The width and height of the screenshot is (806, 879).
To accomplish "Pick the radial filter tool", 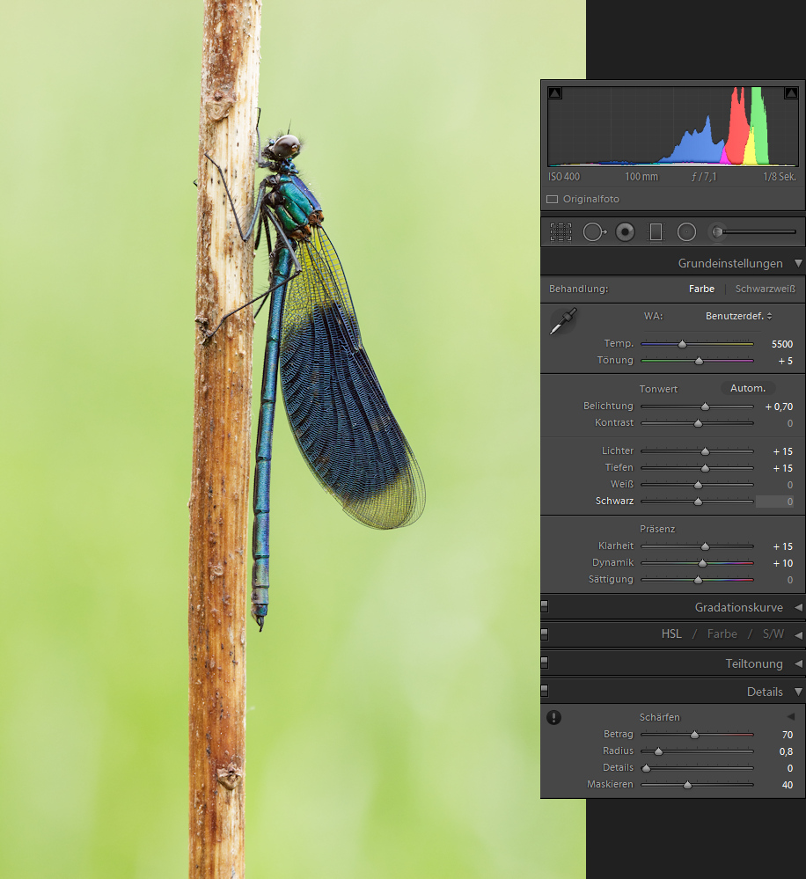I will click(687, 231).
